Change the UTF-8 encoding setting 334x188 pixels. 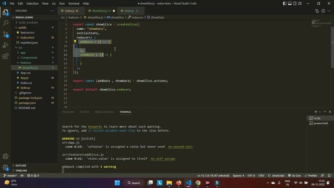[251, 175]
